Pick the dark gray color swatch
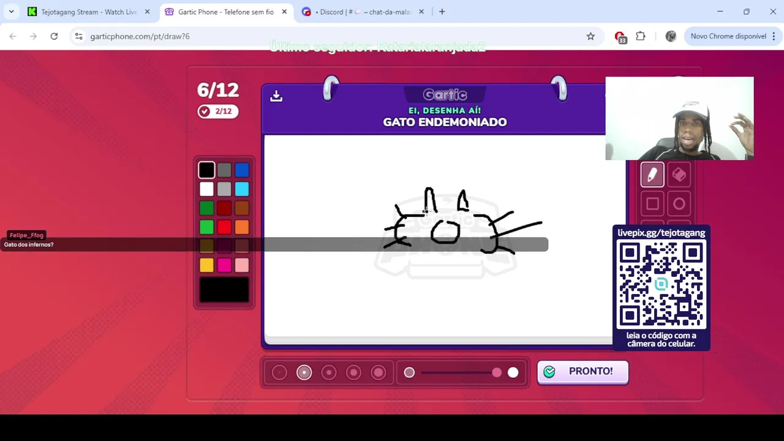This screenshot has height=441, width=784. (x=224, y=170)
